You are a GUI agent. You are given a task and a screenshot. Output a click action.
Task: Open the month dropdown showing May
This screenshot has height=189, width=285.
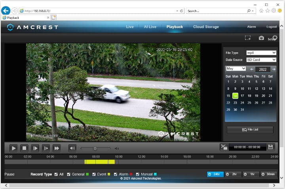point(236,69)
